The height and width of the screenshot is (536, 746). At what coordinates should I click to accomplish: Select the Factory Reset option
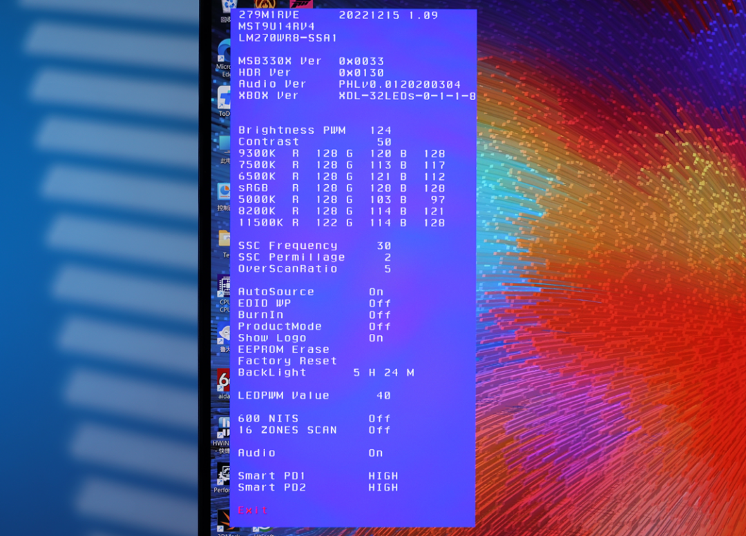tap(287, 361)
